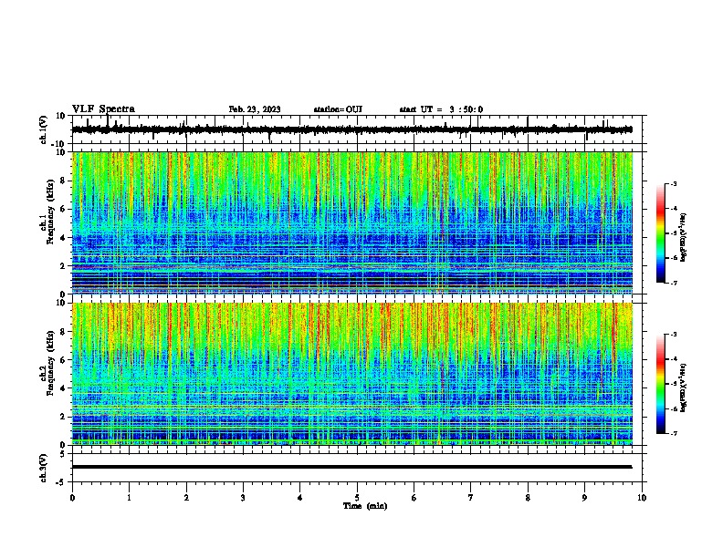Click the time axis tick label "0"
Screen dimensions: 723x558
(72, 498)
